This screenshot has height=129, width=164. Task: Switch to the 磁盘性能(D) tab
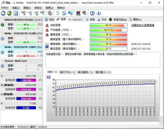point(118,19)
